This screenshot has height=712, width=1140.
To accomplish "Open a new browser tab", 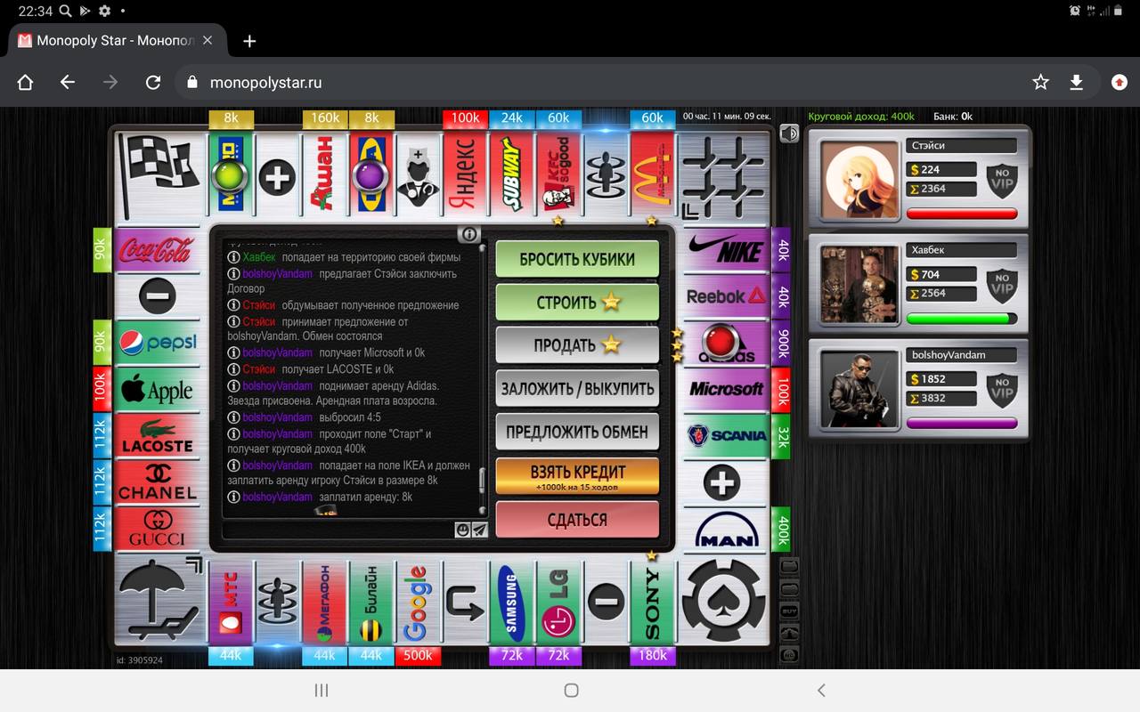I will click(x=249, y=41).
